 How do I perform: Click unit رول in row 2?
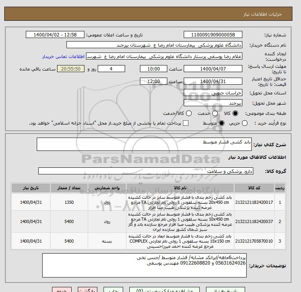pos(107,222)
